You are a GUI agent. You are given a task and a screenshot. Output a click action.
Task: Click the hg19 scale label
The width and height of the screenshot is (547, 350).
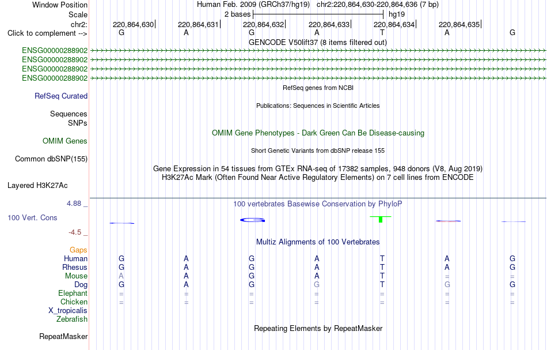pyautogui.click(x=397, y=14)
